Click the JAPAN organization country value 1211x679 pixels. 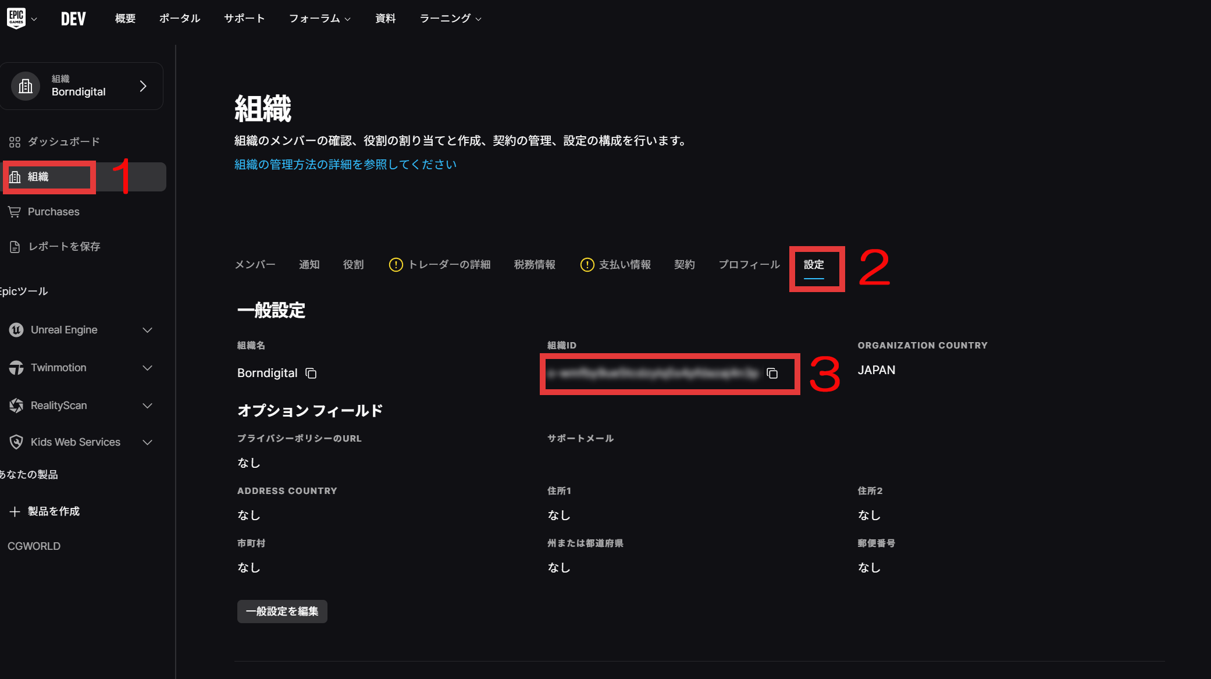(x=876, y=370)
